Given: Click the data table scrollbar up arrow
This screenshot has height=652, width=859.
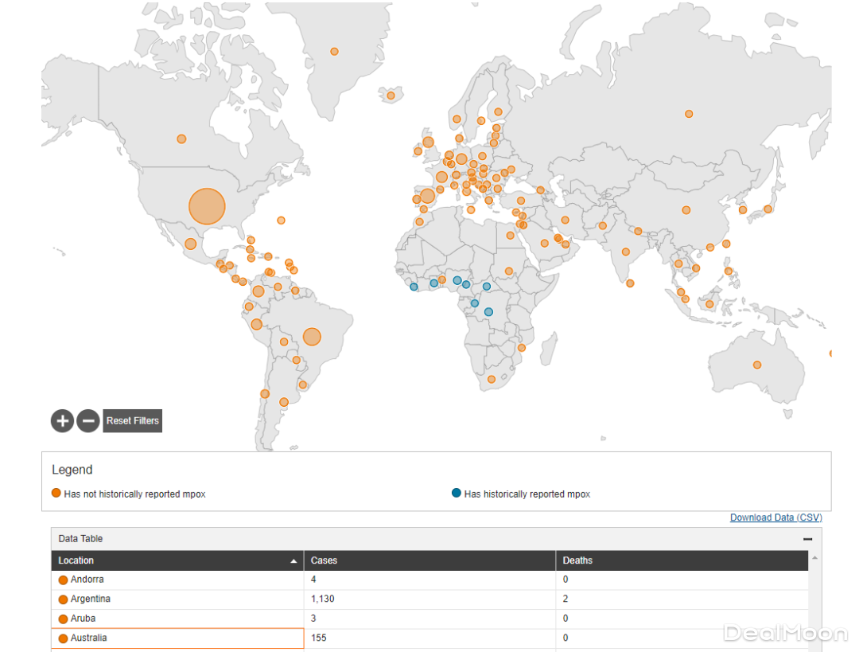Looking at the screenshot, I should tap(815, 558).
